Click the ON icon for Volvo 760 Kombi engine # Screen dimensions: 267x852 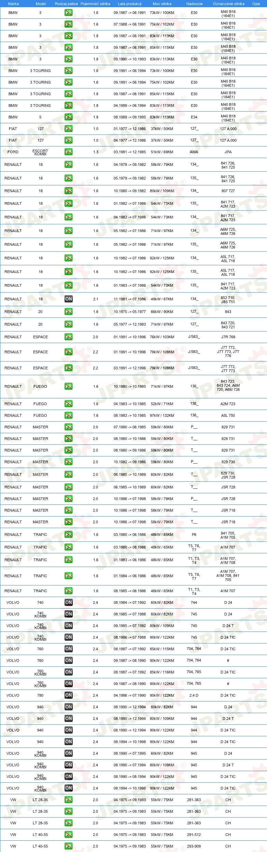pyautogui.click(x=68, y=684)
